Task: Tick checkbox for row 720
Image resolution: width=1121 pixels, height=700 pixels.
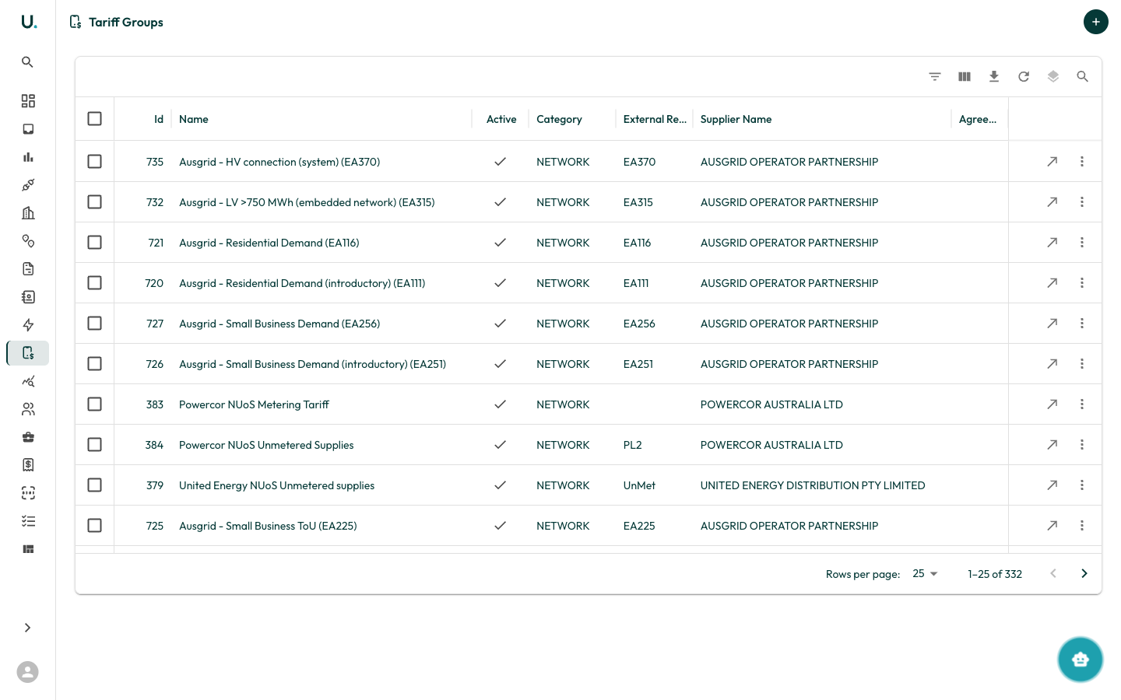Action: point(95,283)
